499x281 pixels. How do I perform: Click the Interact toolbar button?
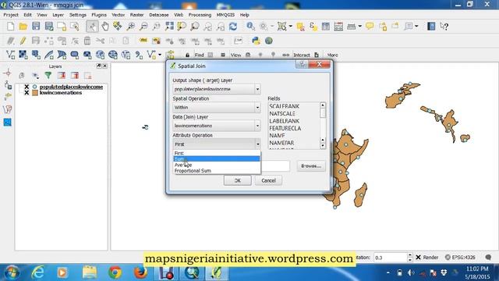302,55
